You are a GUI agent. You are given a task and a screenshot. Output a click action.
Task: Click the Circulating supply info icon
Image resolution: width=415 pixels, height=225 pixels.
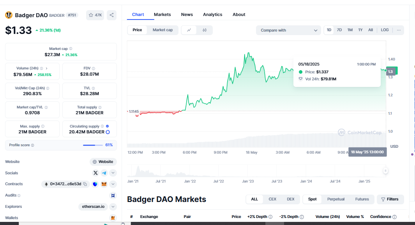[x=102, y=126]
